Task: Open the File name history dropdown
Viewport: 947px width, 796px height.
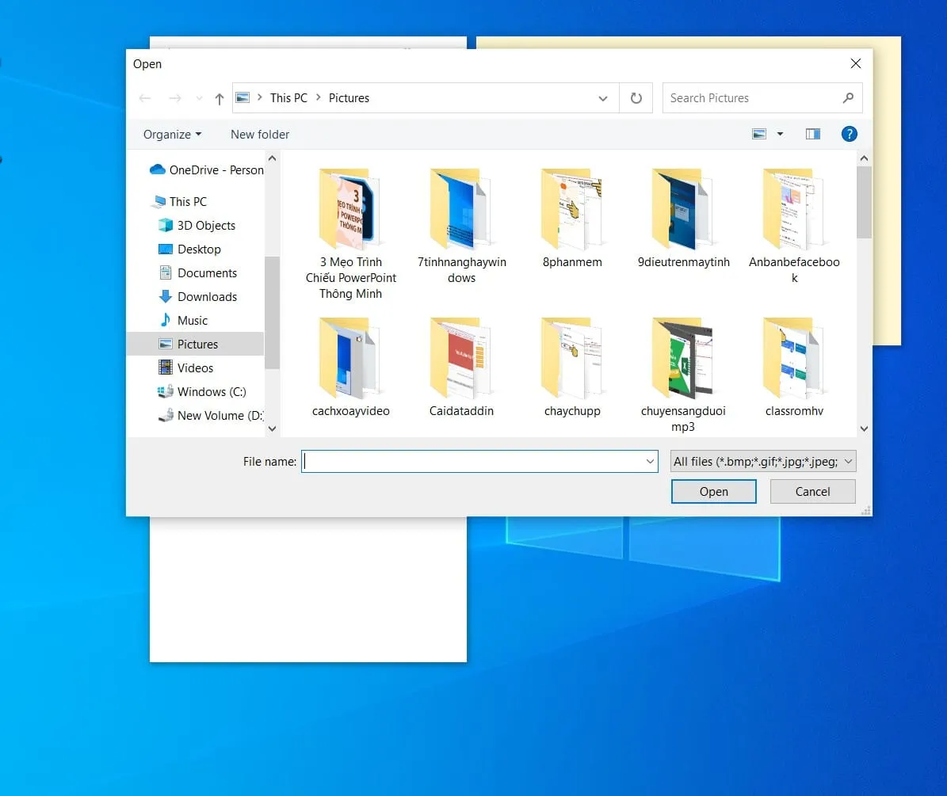Action: pyautogui.click(x=650, y=461)
